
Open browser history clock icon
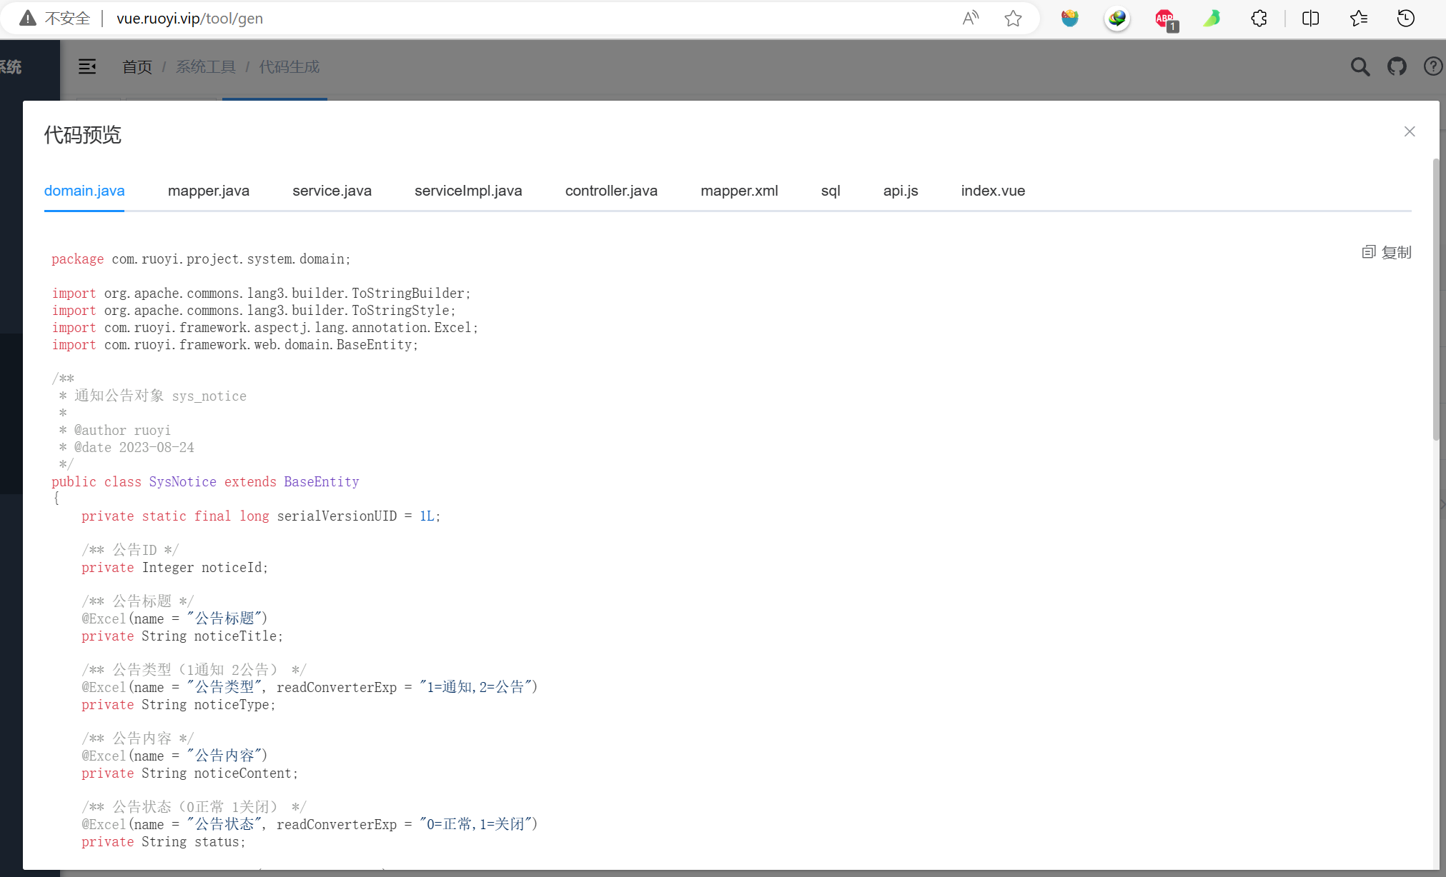point(1406,19)
